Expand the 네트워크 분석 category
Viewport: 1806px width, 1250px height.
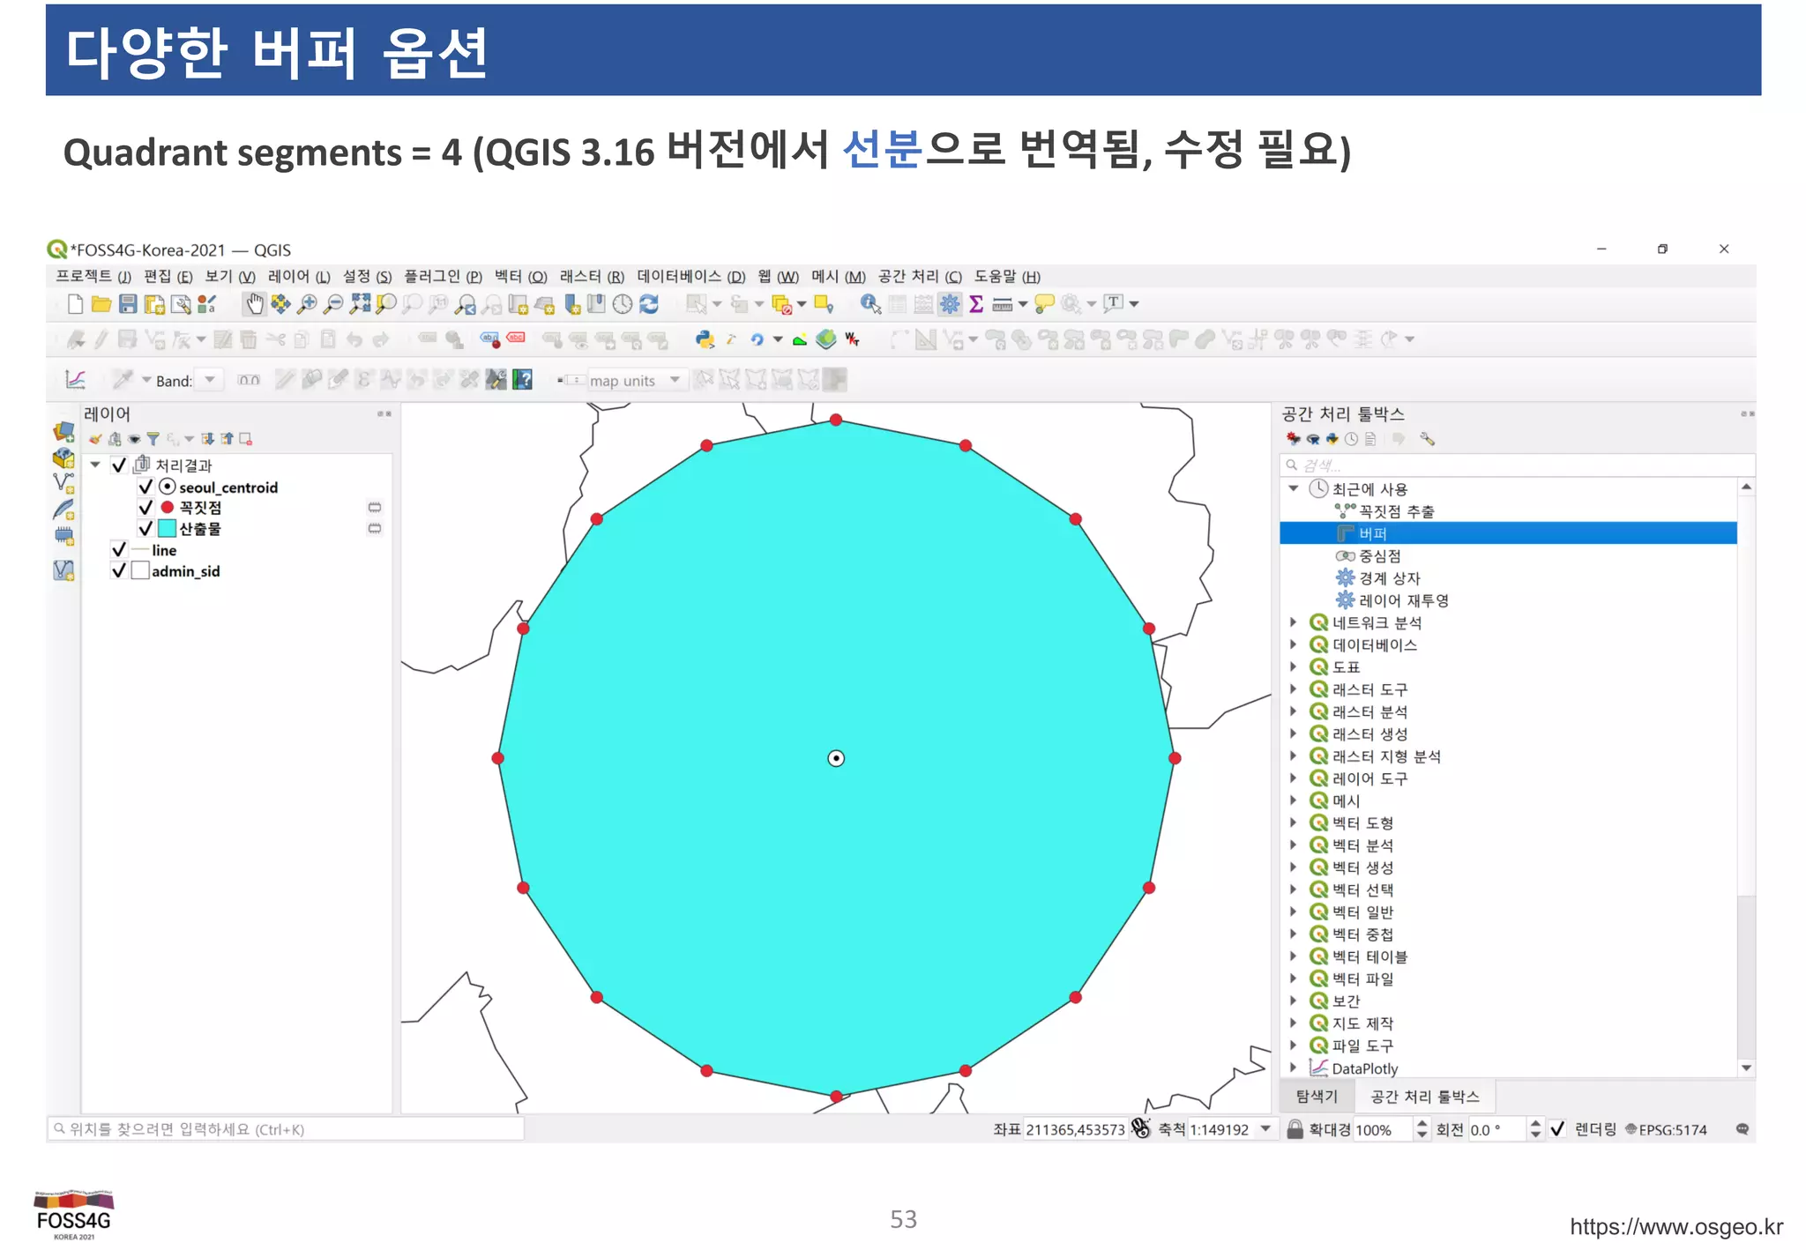1293,622
